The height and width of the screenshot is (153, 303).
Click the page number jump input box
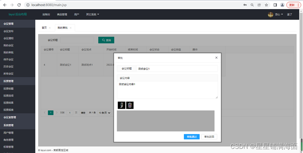click(x=70, y=113)
